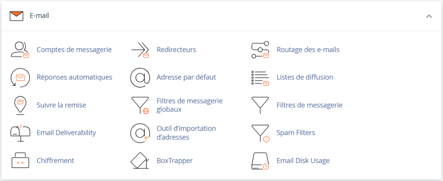Click the BoxTrapper icon
This screenshot has width=443, height=181.
point(140,161)
